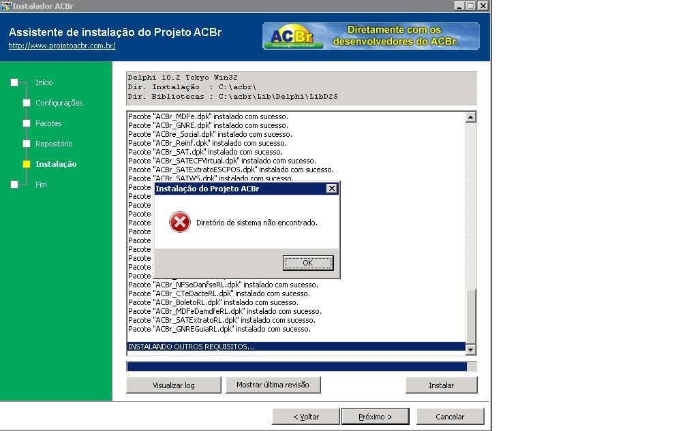Click the log scrollbar thumb

click(470, 316)
